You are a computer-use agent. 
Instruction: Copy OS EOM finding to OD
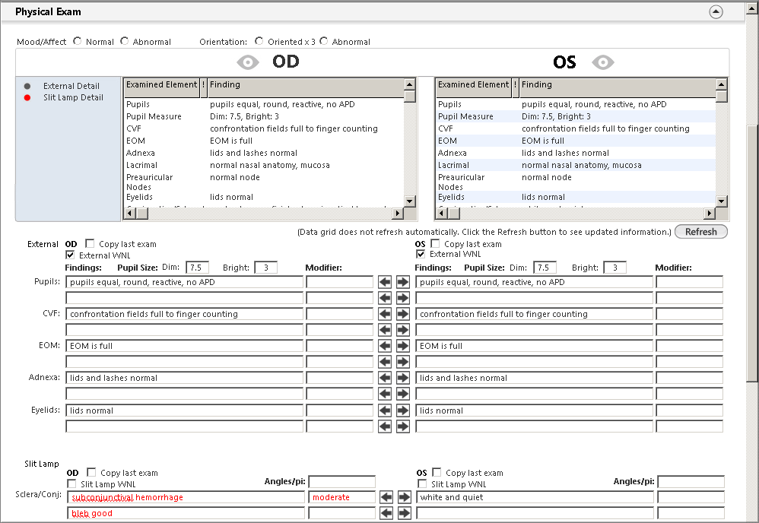(x=385, y=346)
